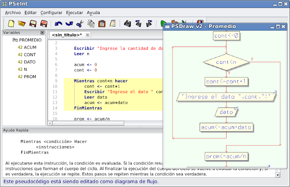
Task: Select the cont<n diamond in the flowchart
Action: click(226, 62)
